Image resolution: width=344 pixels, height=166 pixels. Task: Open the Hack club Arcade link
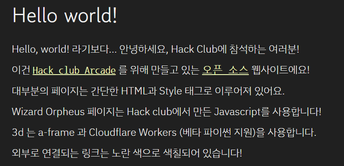(74, 70)
